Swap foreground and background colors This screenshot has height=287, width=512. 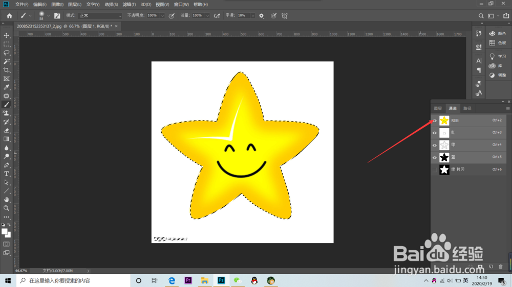(x=9, y=225)
